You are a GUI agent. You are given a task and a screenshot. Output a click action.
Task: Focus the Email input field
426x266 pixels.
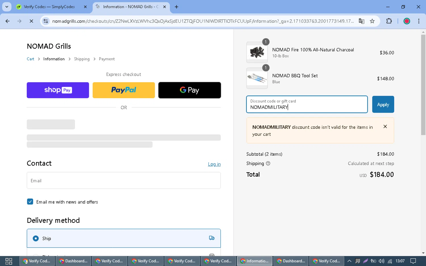pyautogui.click(x=124, y=180)
